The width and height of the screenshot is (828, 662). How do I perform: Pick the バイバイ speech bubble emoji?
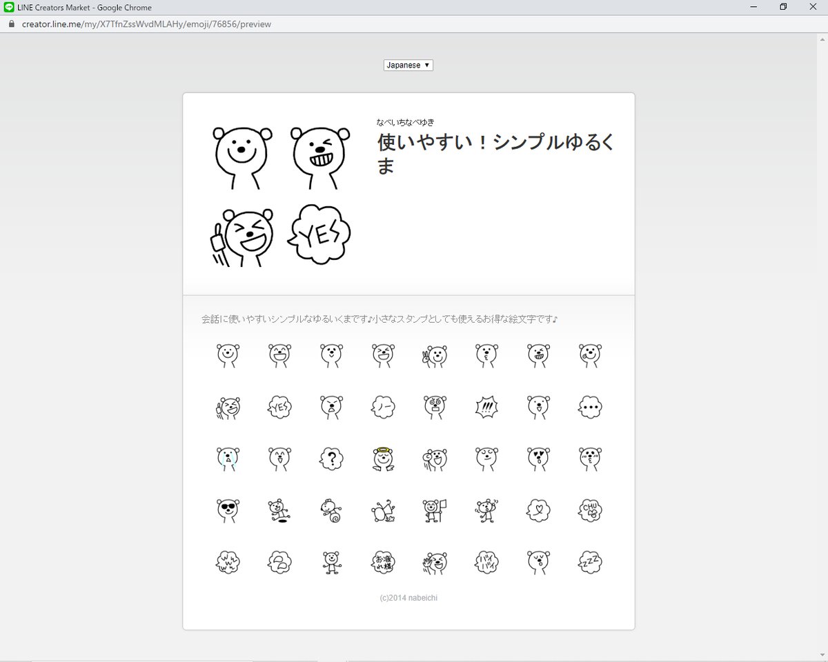coord(486,562)
